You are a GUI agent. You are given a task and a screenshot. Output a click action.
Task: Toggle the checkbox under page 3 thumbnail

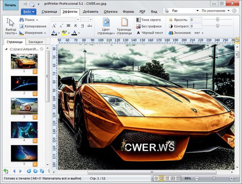(x=35, y=117)
